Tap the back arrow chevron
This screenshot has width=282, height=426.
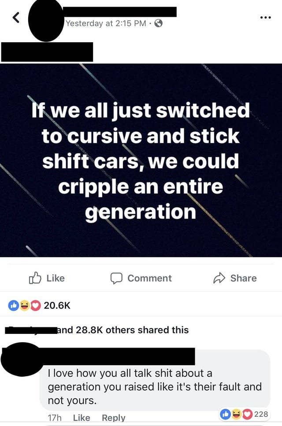[17, 18]
